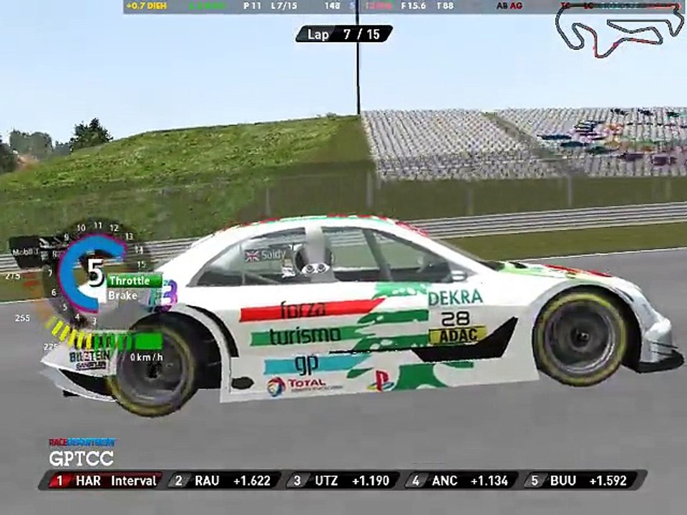Select position 5 BUU +1.592 entry
The height and width of the screenshot is (515, 687).
pyautogui.click(x=581, y=481)
